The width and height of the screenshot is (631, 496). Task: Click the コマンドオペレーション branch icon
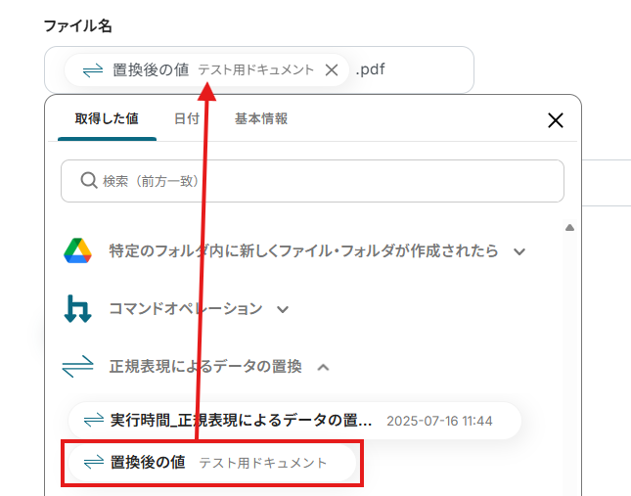tap(77, 308)
